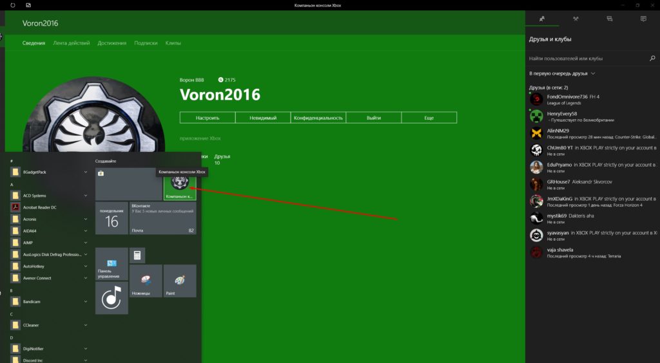The image size is (660, 363).
Task: Open the 'В первую очередь друзья' filter dropdown
Action: coord(562,73)
